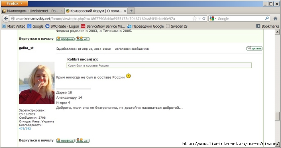Viewport: 281px width, 148px height.
Task: Click the search magnifier icon
Action: [x=267, y=18]
